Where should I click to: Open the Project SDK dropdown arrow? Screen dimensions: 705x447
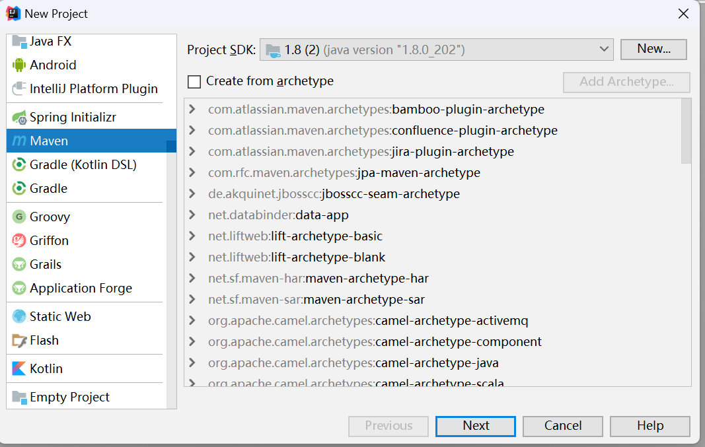point(604,49)
